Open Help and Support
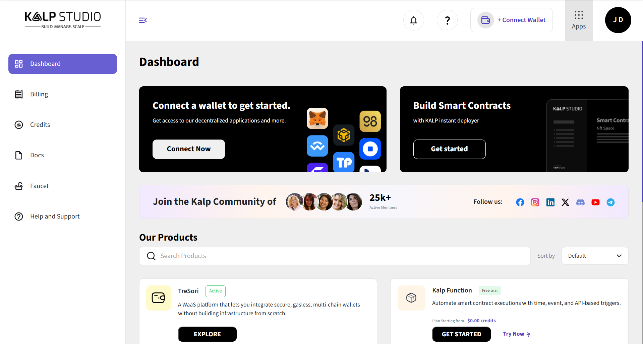643x344 pixels. 55,217
